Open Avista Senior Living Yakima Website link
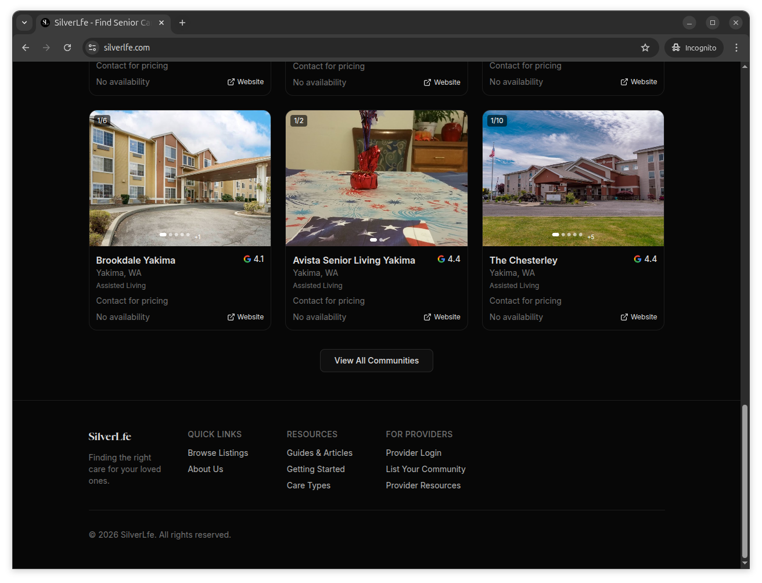The height and width of the screenshot is (583, 762). click(x=442, y=317)
